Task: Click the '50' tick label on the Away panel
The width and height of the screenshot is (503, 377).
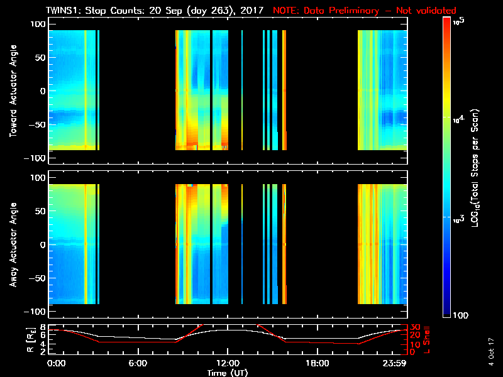Action: coord(40,211)
